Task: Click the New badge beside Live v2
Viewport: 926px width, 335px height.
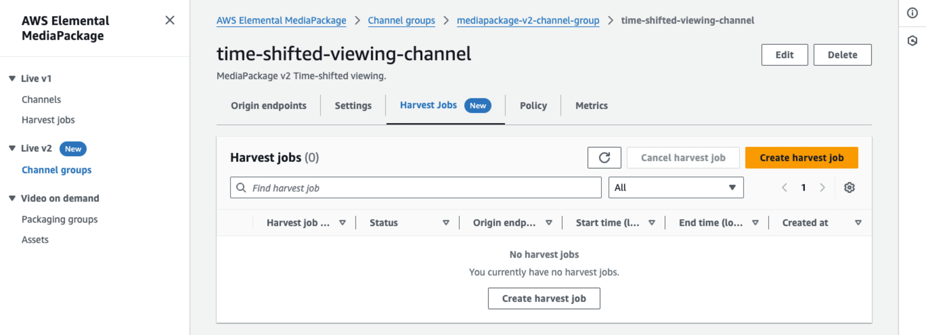Action: [x=73, y=149]
